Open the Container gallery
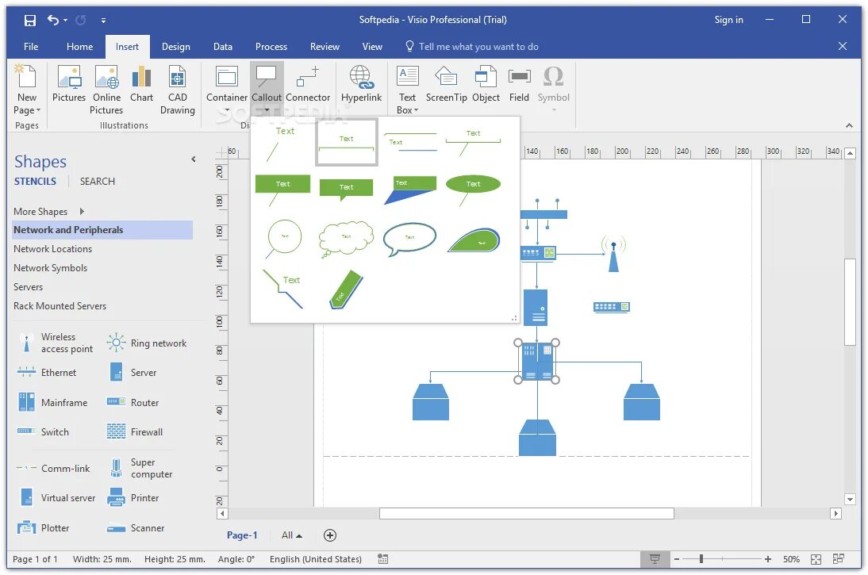 226,88
